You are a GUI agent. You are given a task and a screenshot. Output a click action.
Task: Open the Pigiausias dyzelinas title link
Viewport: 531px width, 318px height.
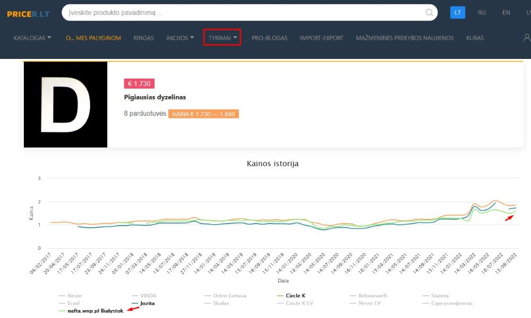(155, 97)
